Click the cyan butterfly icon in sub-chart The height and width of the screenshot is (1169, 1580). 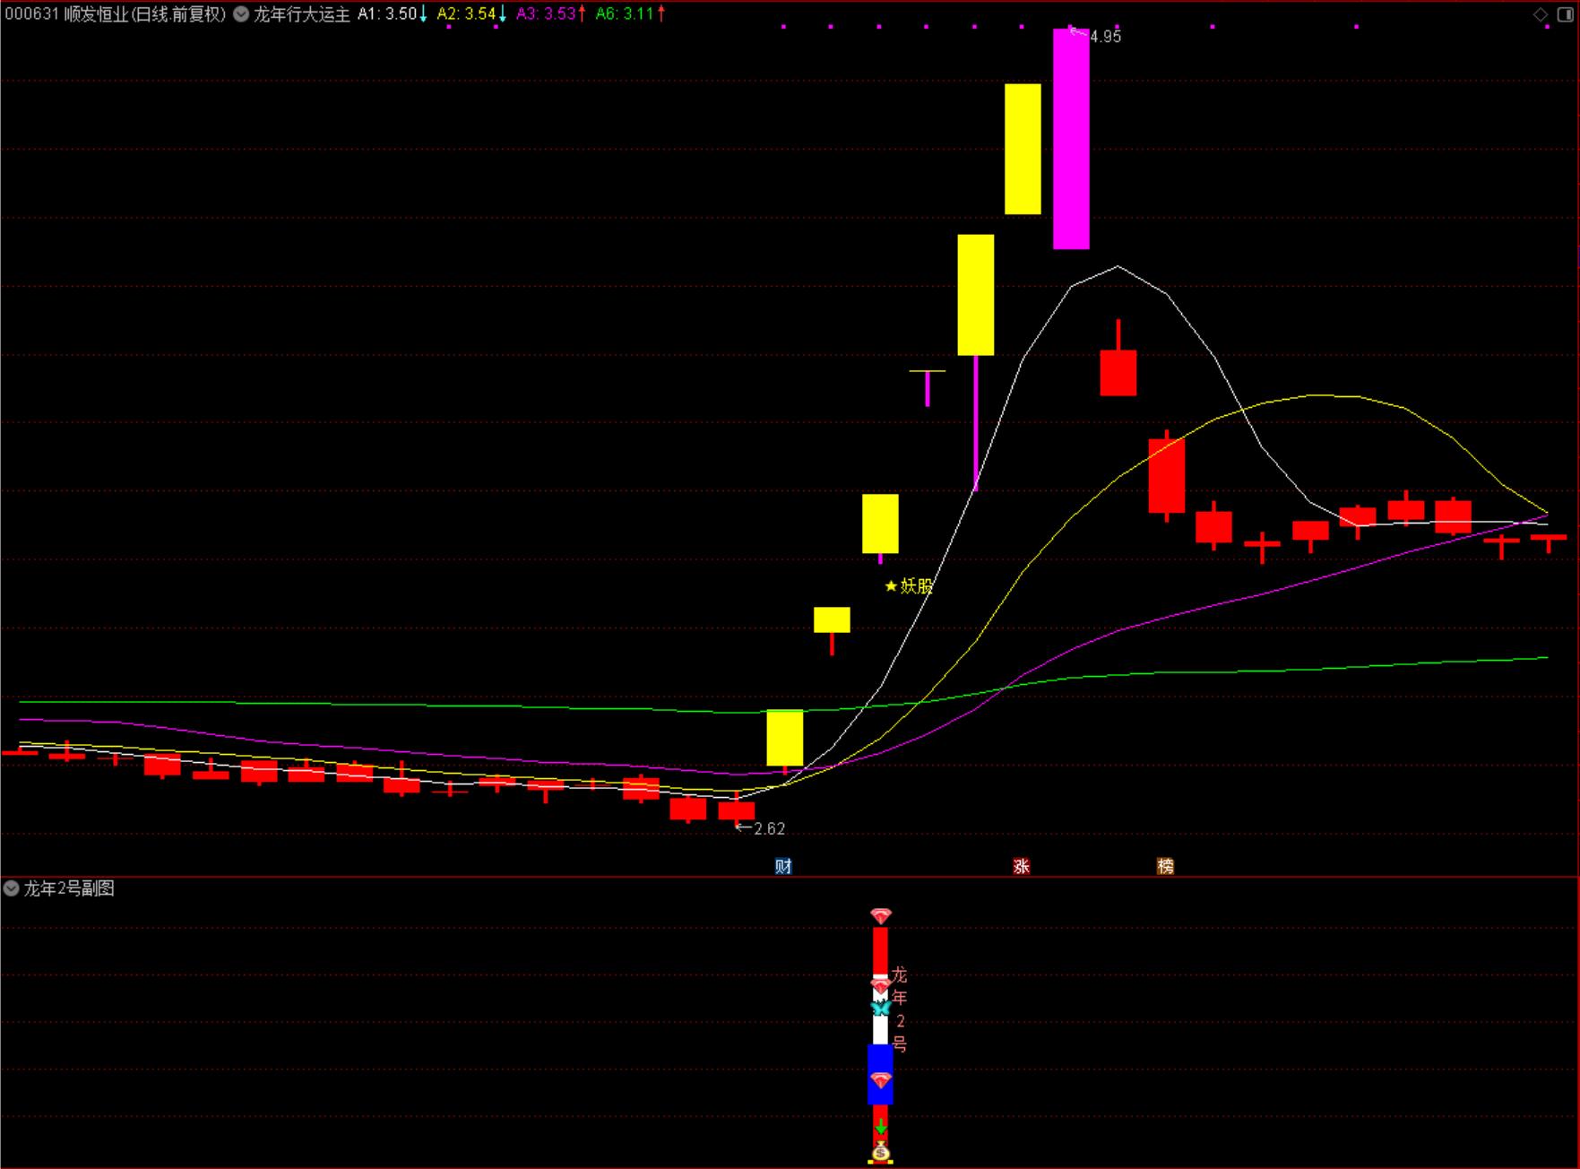point(881,1009)
